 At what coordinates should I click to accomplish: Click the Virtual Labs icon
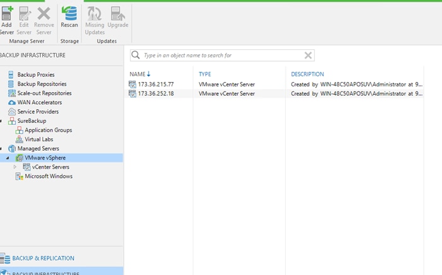tap(19, 139)
